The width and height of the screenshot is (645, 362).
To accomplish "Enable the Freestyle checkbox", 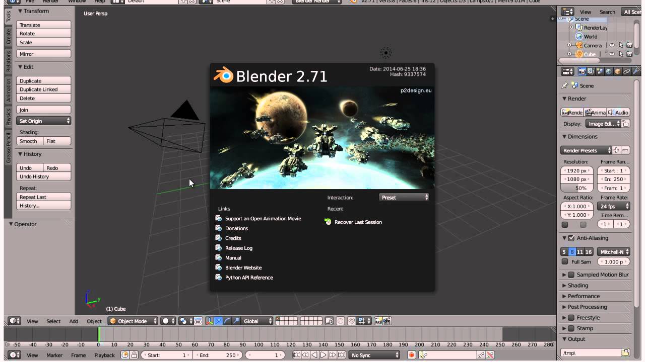I will pos(571,317).
